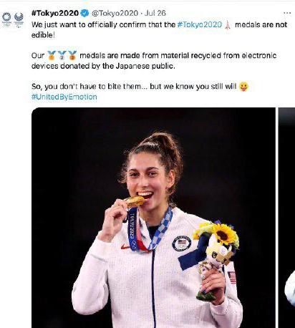Open the #UnitedByEmotion hashtag

point(64,97)
